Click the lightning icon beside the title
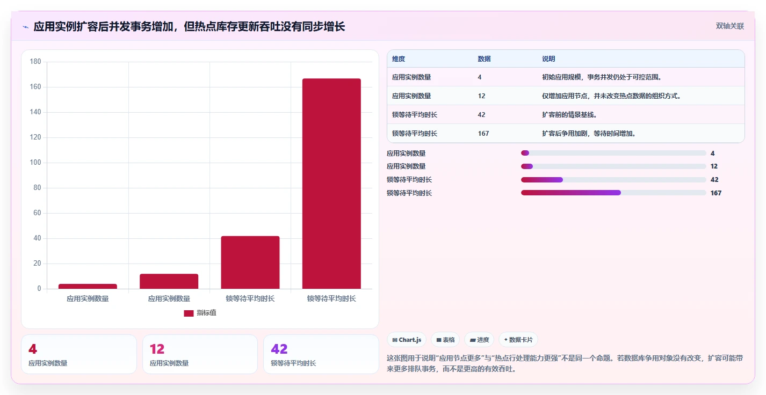 [x=25, y=27]
